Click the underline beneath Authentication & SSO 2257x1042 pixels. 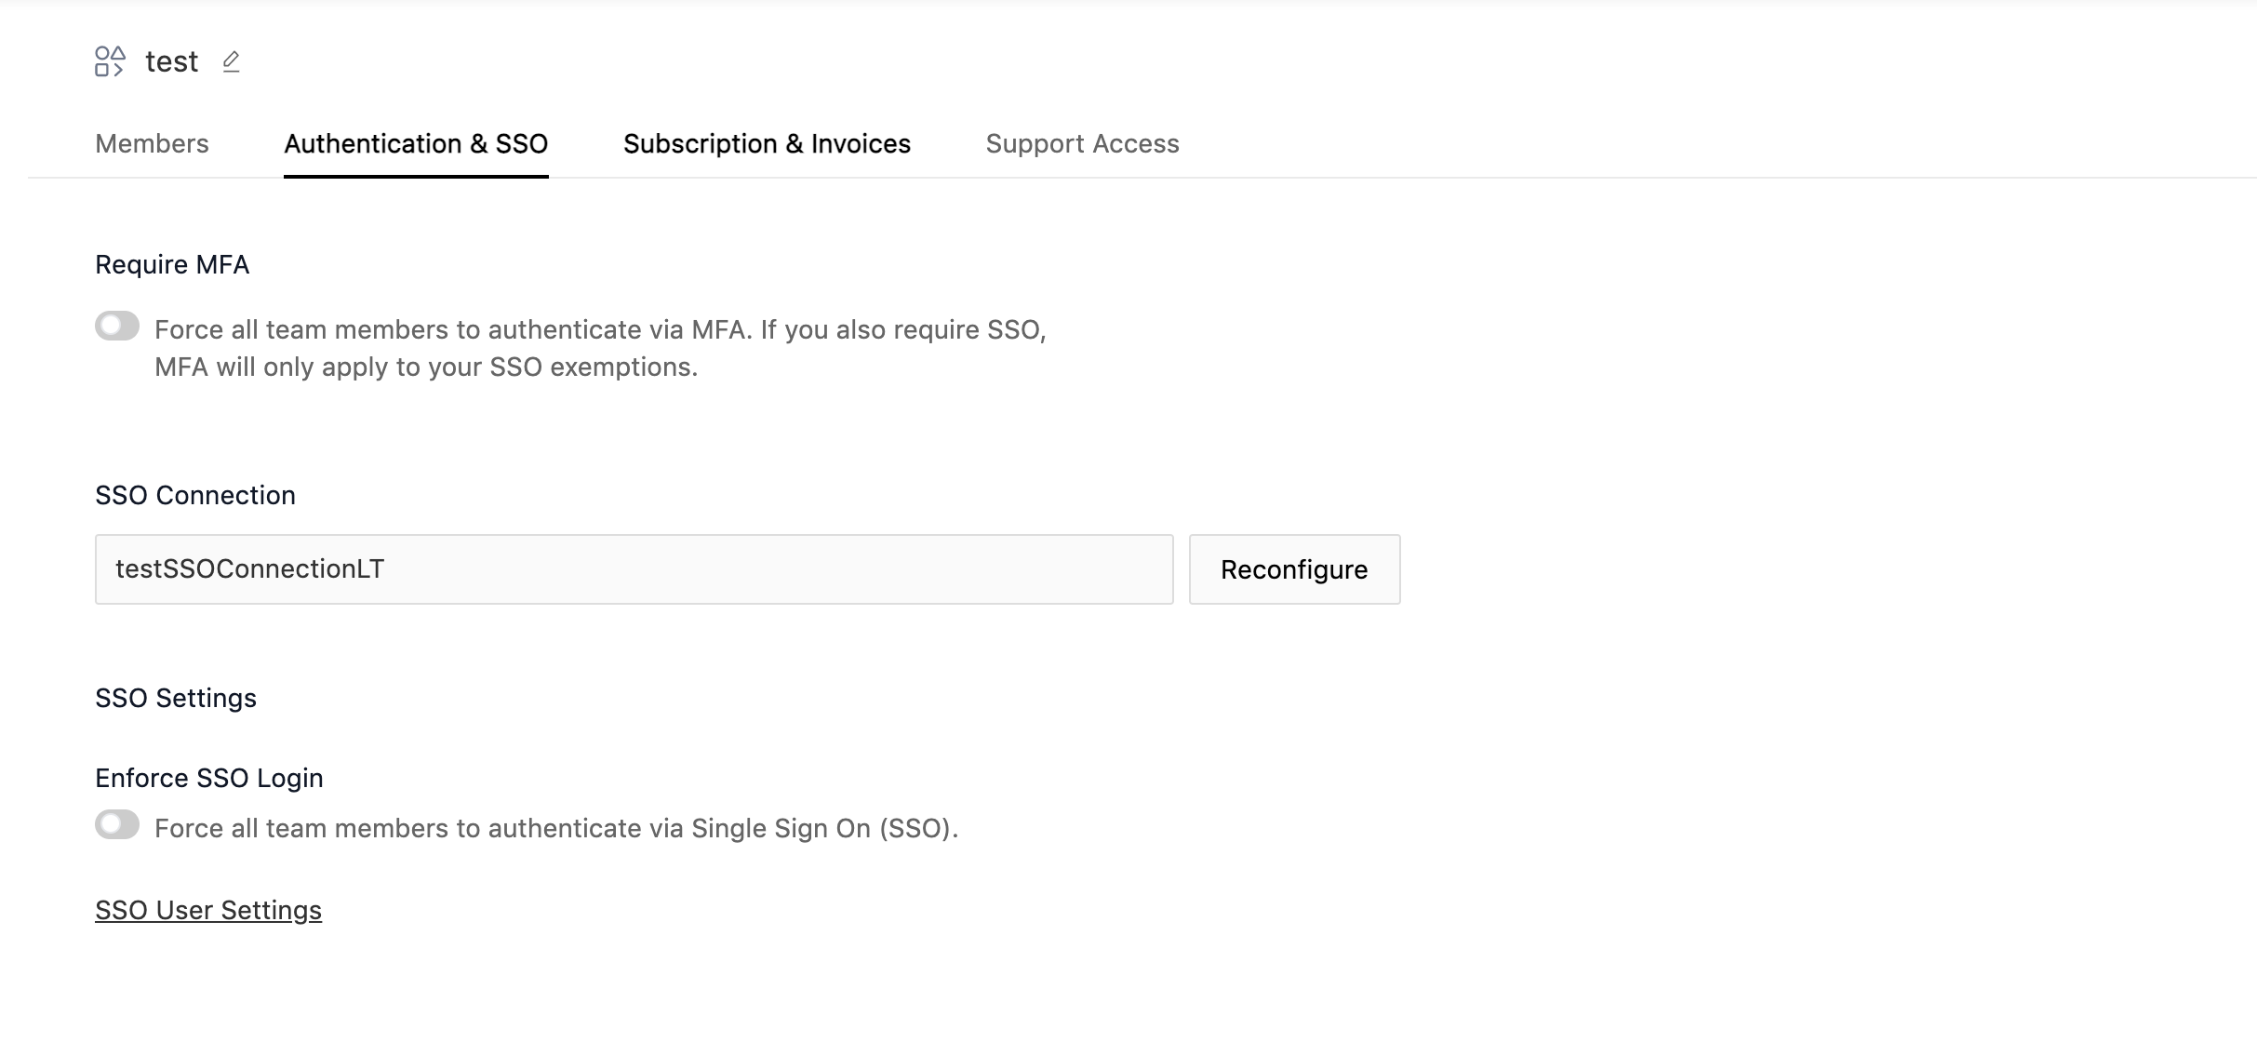click(x=416, y=175)
